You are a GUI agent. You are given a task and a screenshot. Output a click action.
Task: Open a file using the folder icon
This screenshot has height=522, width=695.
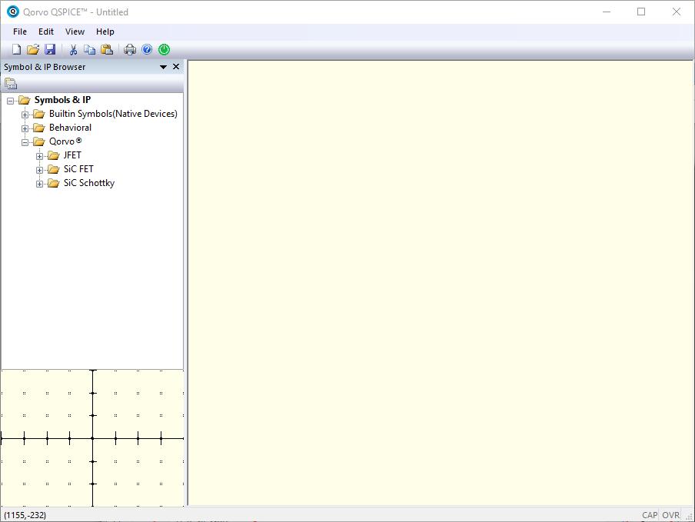click(33, 50)
